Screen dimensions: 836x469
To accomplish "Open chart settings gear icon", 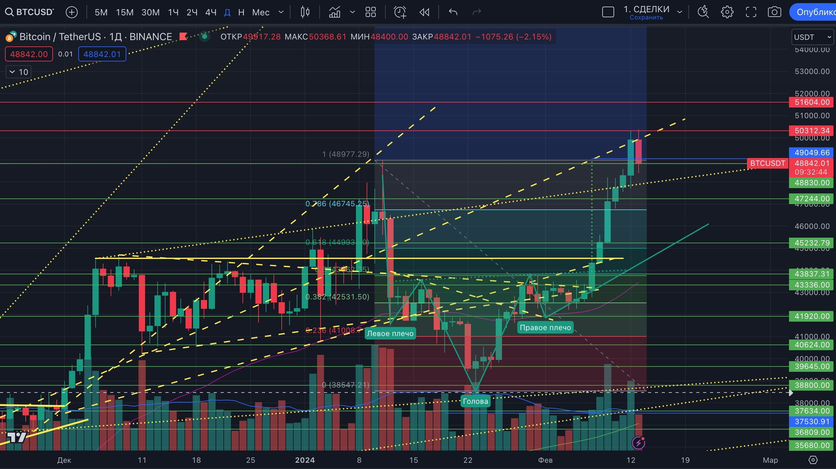I will pyautogui.click(x=727, y=12).
